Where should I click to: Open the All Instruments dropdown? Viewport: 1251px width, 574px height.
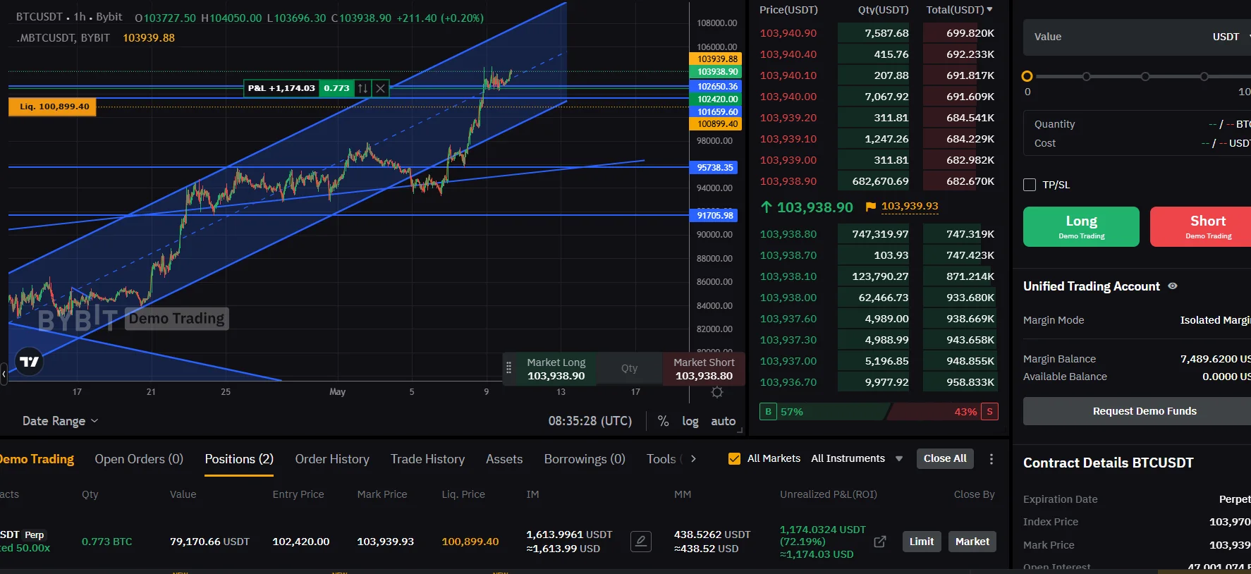click(857, 458)
